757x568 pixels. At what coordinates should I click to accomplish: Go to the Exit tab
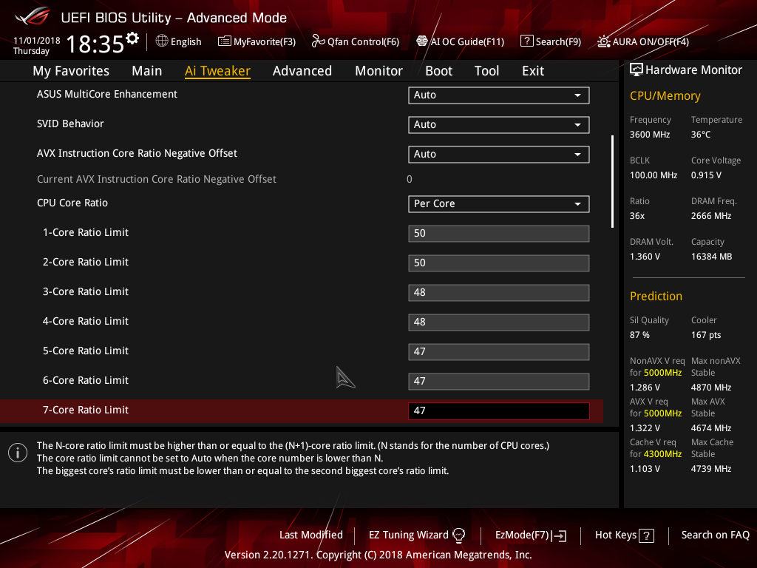coord(533,71)
